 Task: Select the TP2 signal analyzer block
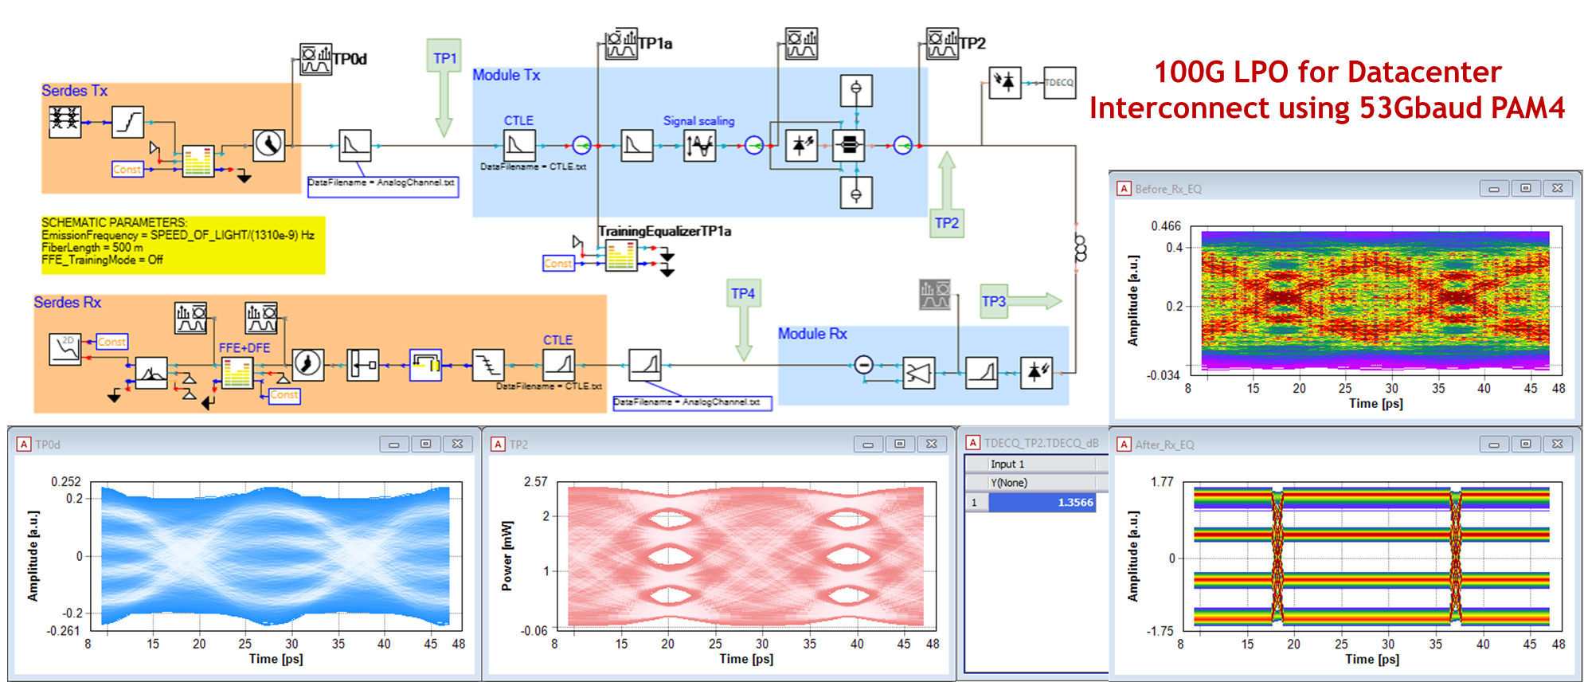coord(942,43)
